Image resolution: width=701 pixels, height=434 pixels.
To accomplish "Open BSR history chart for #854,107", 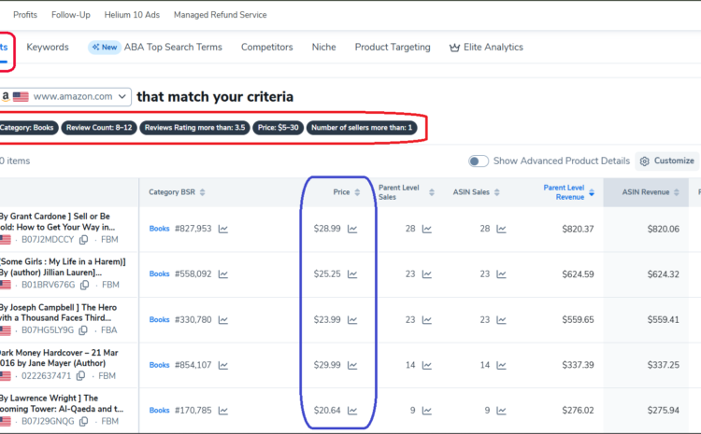I will click(223, 365).
